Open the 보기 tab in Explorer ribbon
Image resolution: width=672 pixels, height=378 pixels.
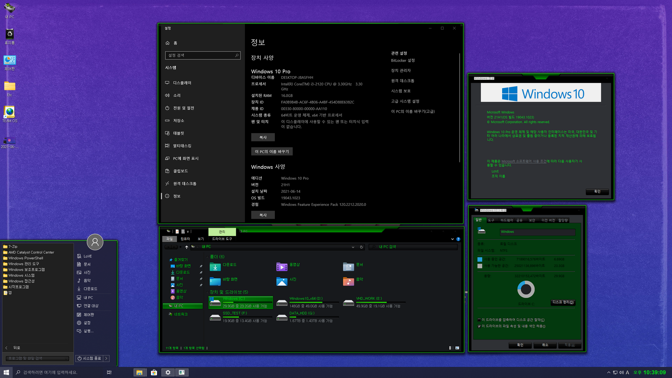(x=201, y=239)
